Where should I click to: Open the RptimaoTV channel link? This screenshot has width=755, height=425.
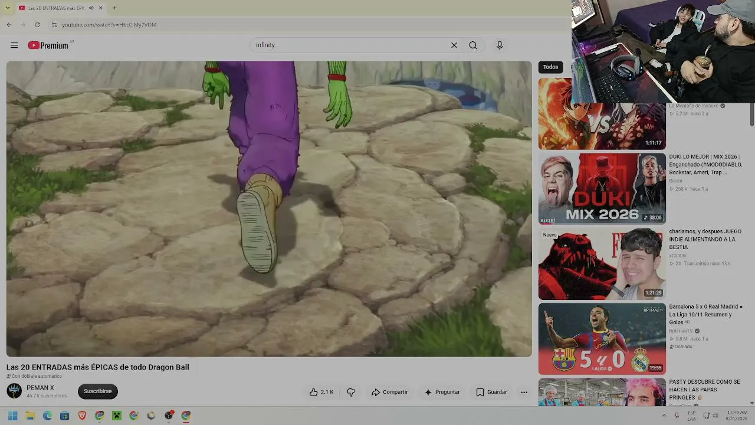(x=681, y=331)
